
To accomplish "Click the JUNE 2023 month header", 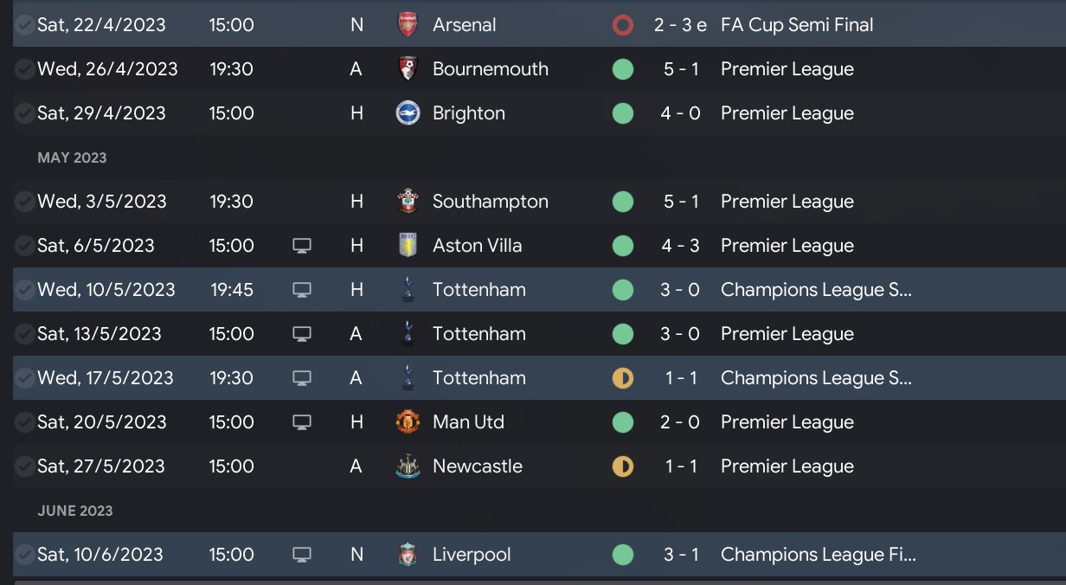I will (x=75, y=511).
